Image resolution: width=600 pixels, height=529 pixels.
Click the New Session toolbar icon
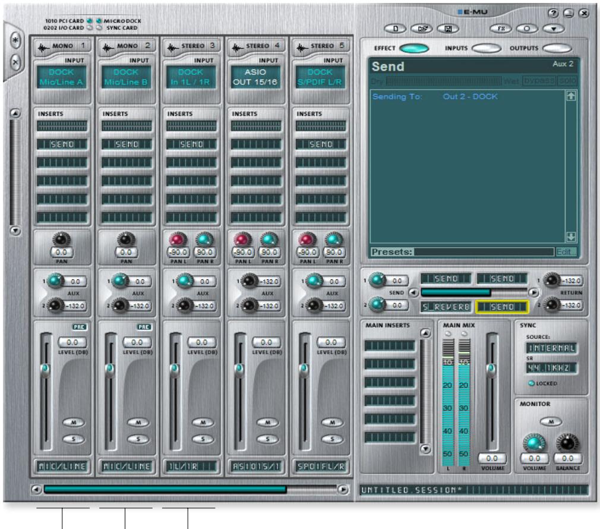coord(395,29)
